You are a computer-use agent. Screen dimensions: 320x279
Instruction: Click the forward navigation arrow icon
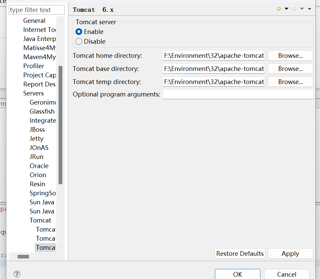click(x=294, y=9)
